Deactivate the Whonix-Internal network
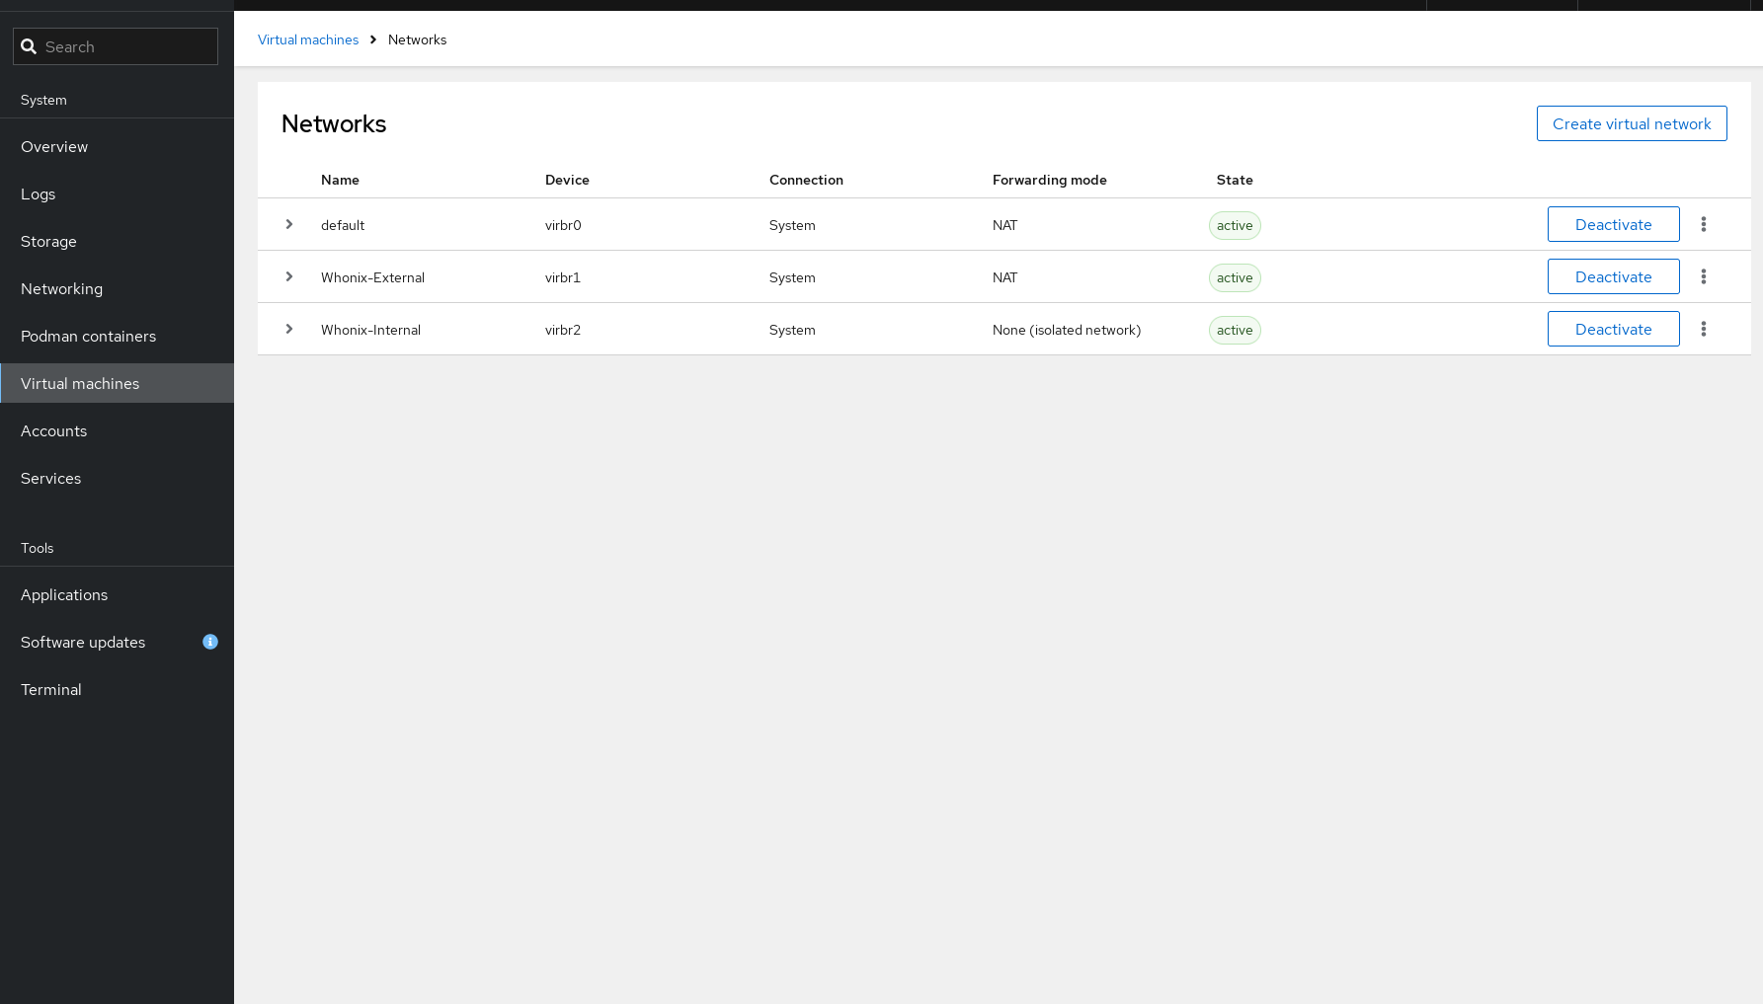This screenshot has height=1004, width=1763. pos(1613,329)
